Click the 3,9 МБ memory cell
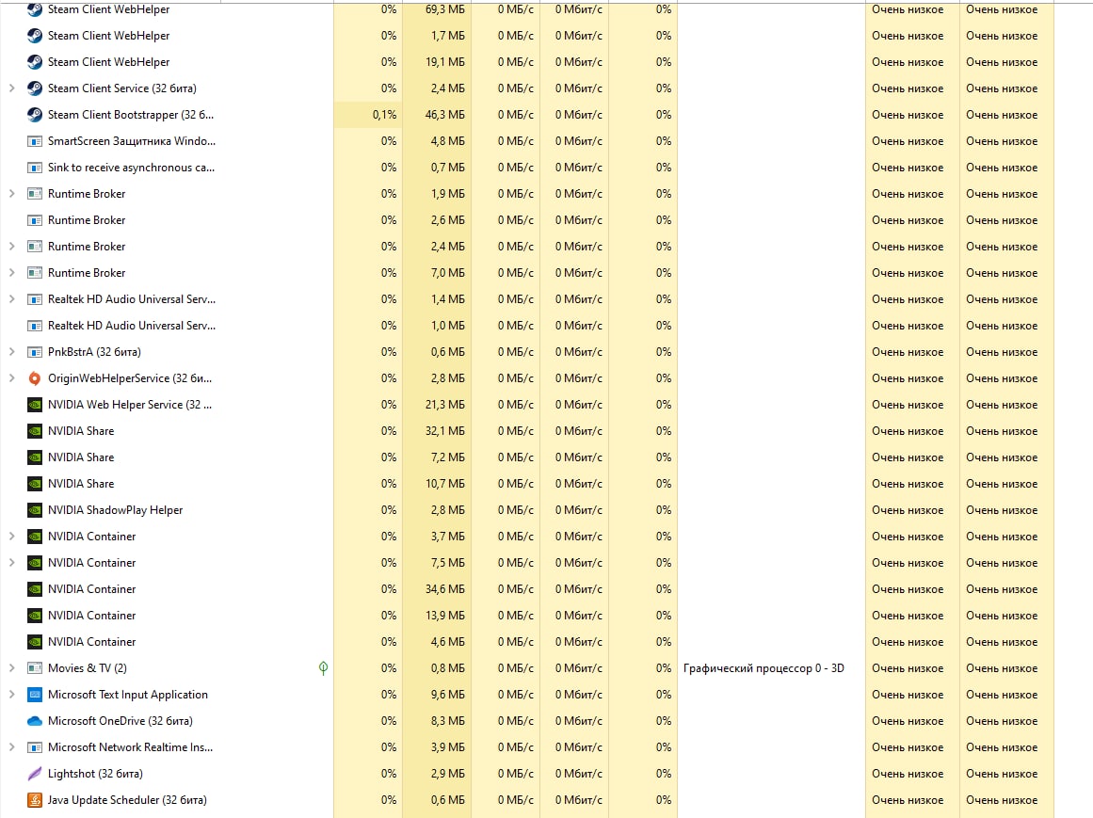Screen dimensions: 1093x818 click(x=437, y=746)
